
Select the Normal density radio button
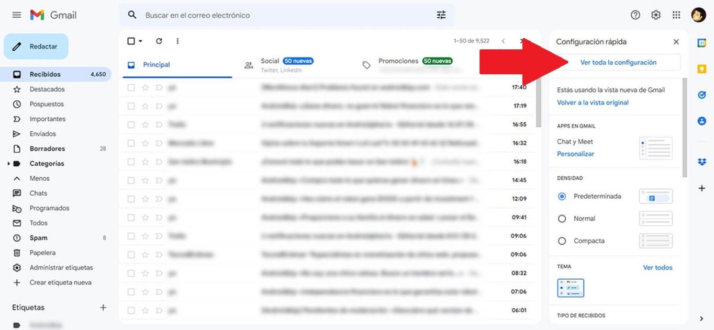(x=562, y=219)
